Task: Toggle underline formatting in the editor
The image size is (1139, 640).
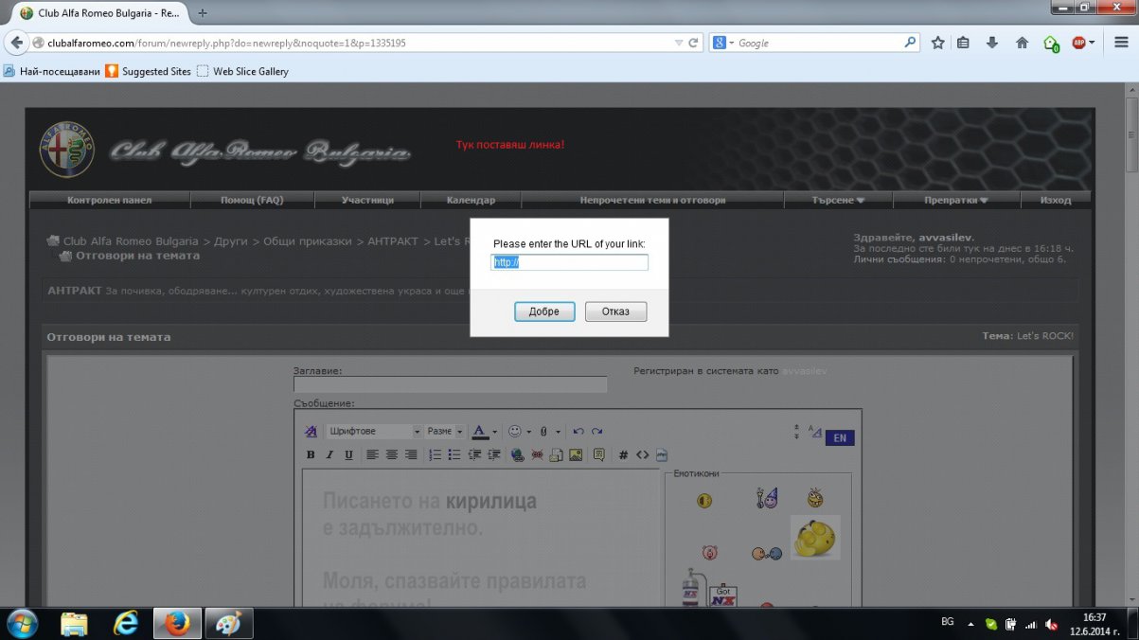Action: (348, 455)
